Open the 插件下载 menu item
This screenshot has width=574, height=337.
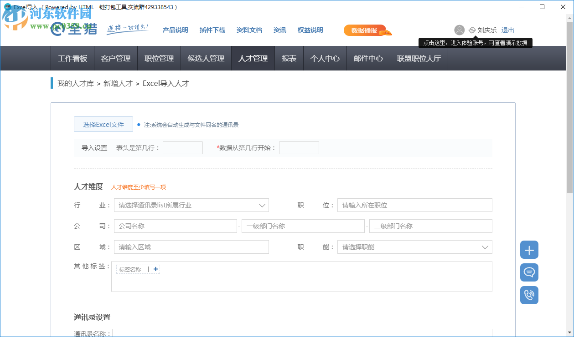coord(212,30)
